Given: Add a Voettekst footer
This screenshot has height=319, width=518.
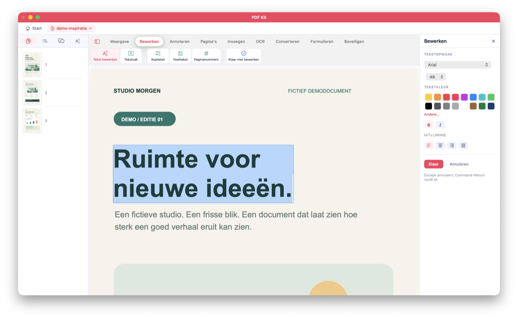Looking at the screenshot, I should (180, 56).
